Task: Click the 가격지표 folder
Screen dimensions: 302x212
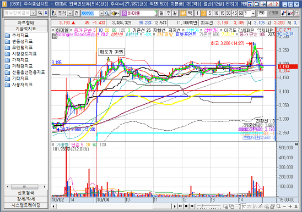Action: (x=17, y=60)
